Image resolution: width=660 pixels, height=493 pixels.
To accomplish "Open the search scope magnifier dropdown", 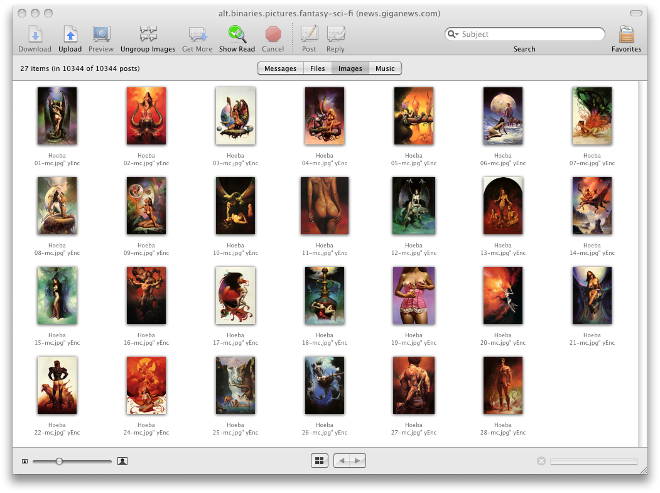I will [x=453, y=34].
